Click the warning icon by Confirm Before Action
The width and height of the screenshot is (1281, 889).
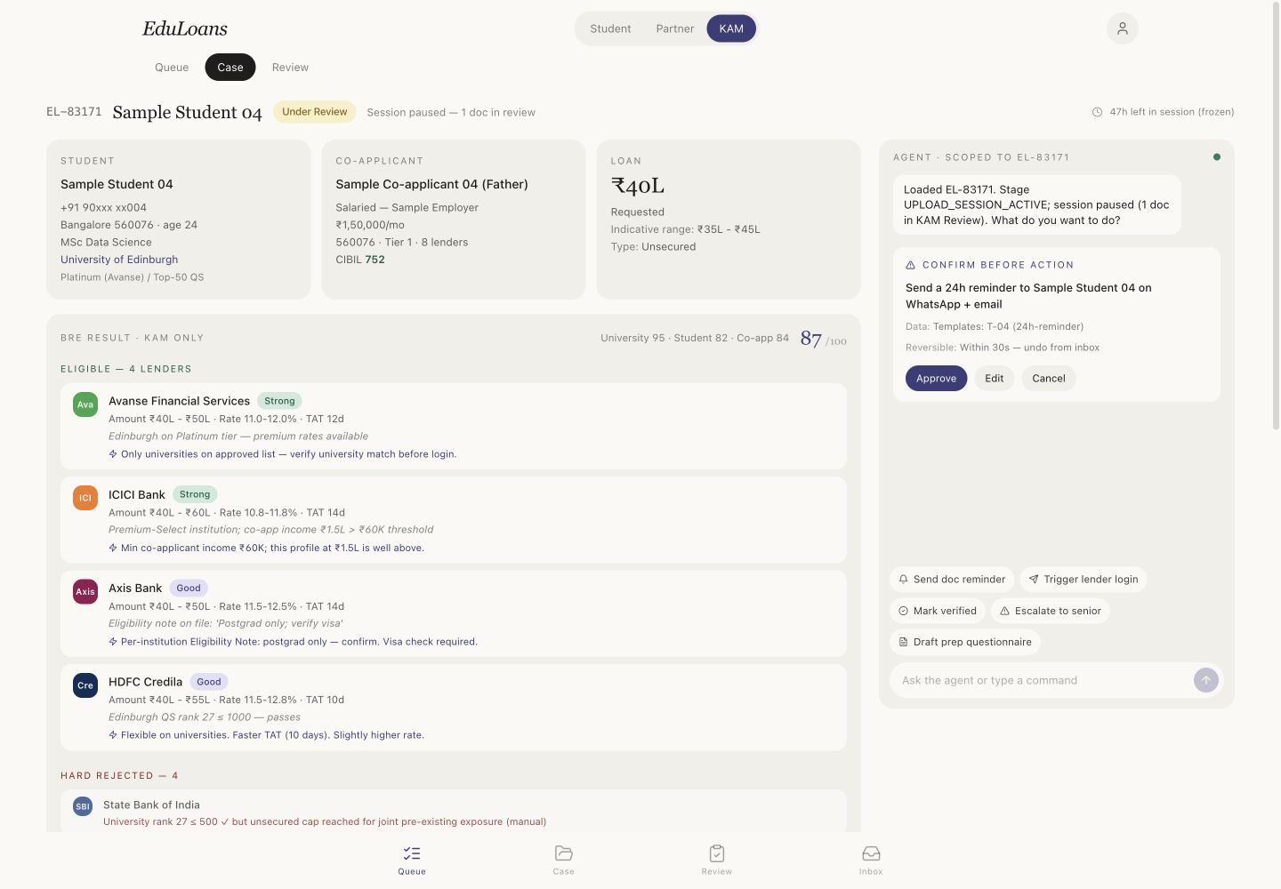[911, 265]
